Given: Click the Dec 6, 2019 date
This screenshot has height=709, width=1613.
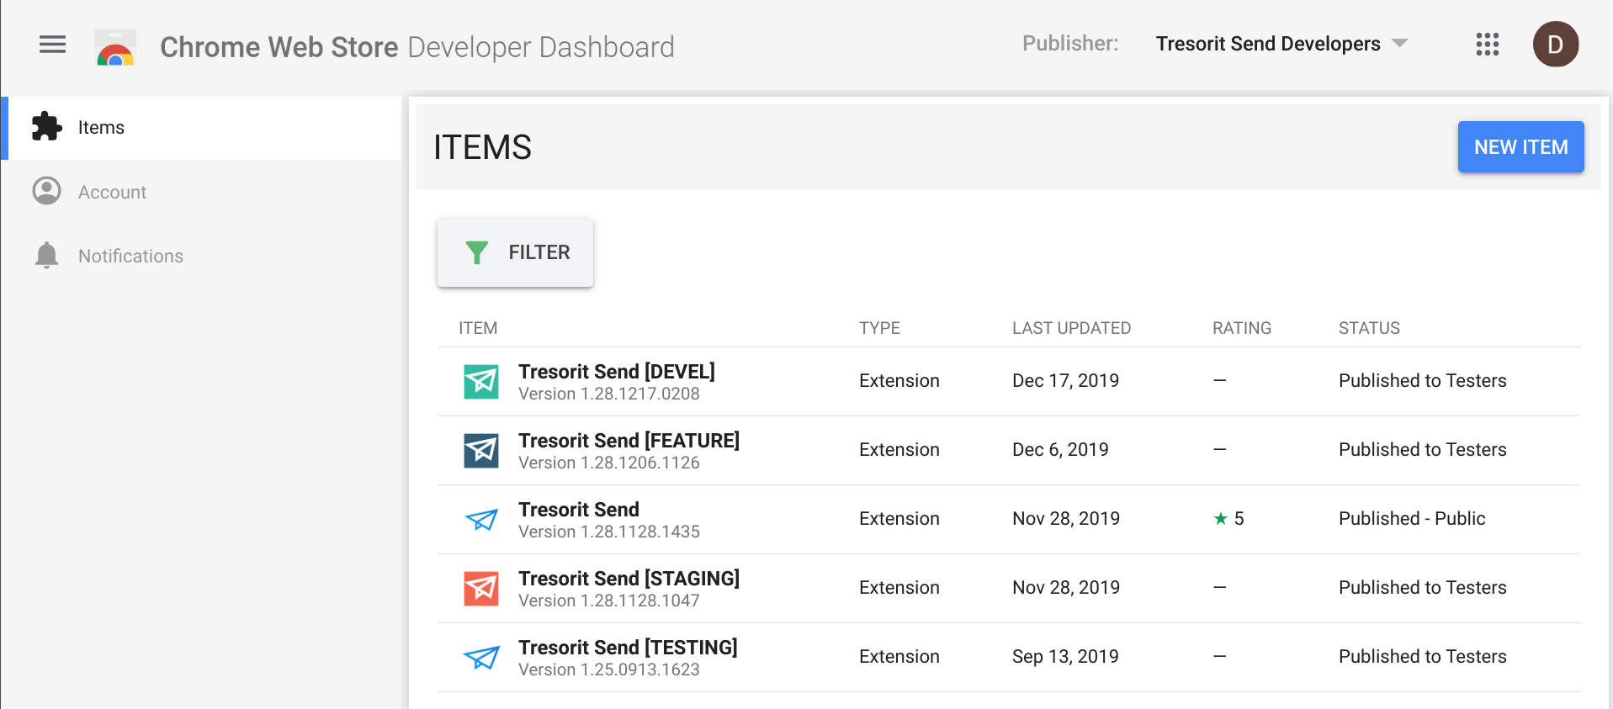Looking at the screenshot, I should (x=1060, y=450).
